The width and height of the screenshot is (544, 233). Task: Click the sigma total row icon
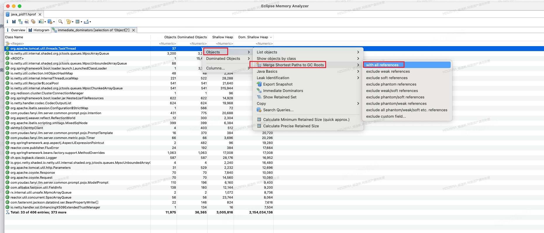(x=8, y=212)
